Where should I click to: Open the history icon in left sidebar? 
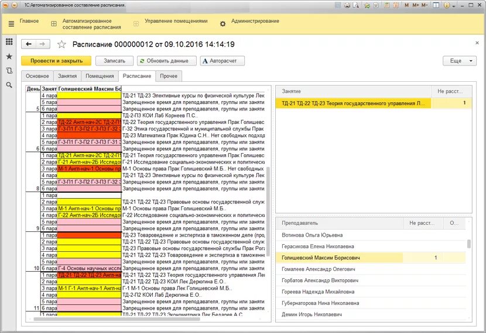coord(9,71)
